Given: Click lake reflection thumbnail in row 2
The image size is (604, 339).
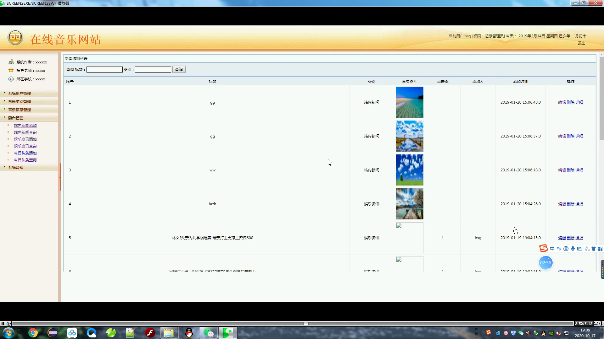Looking at the screenshot, I should [x=409, y=136].
